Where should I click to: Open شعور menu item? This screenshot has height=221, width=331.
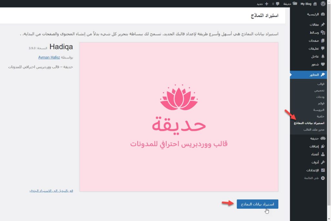click(x=315, y=64)
